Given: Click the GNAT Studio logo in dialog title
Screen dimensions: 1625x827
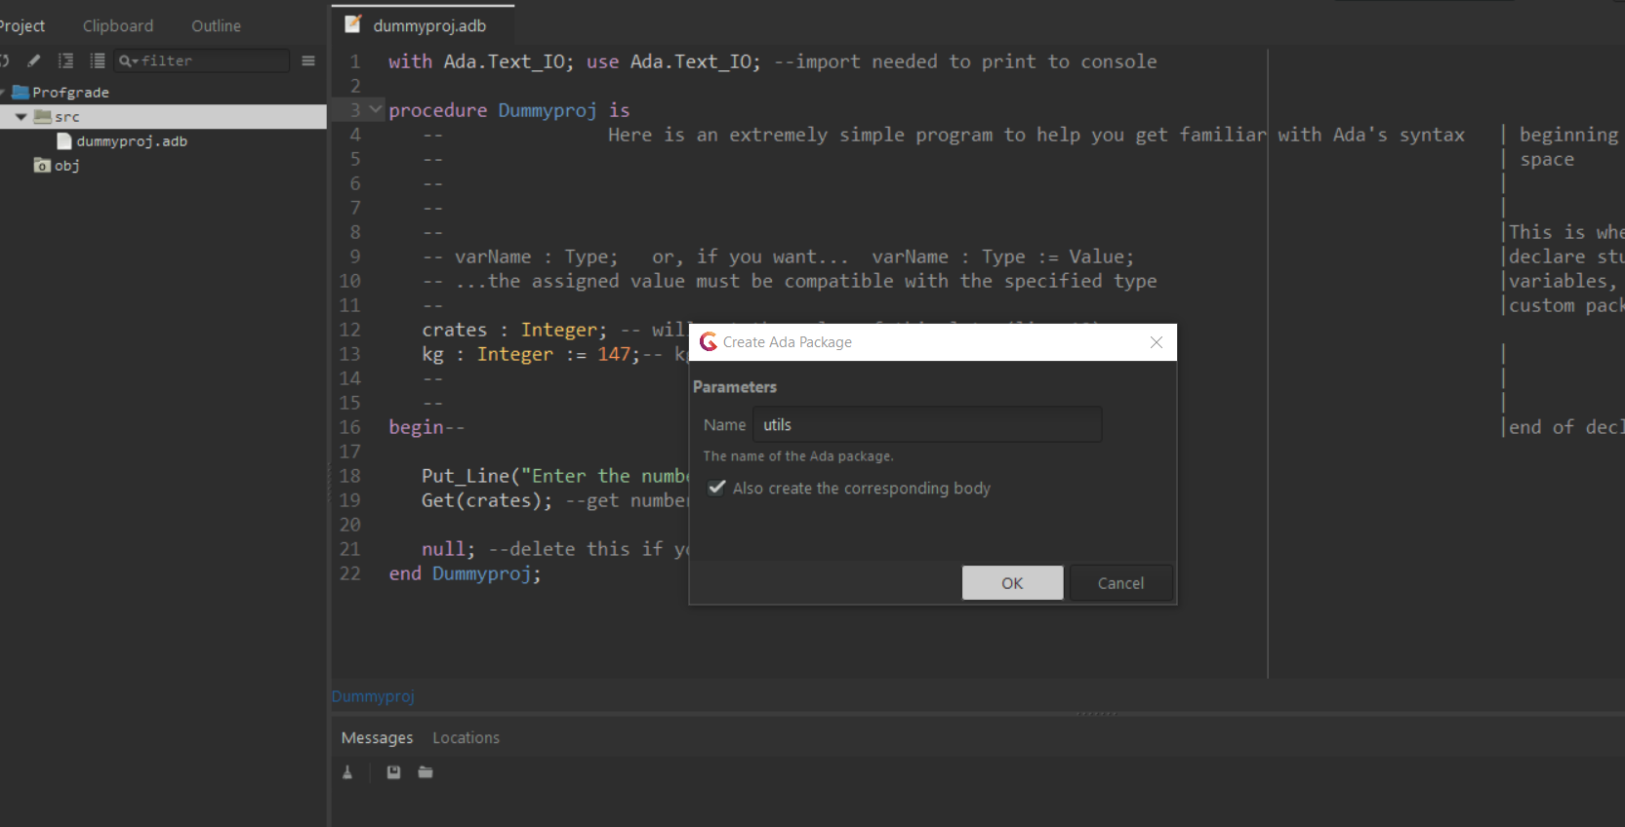Looking at the screenshot, I should pyautogui.click(x=709, y=341).
